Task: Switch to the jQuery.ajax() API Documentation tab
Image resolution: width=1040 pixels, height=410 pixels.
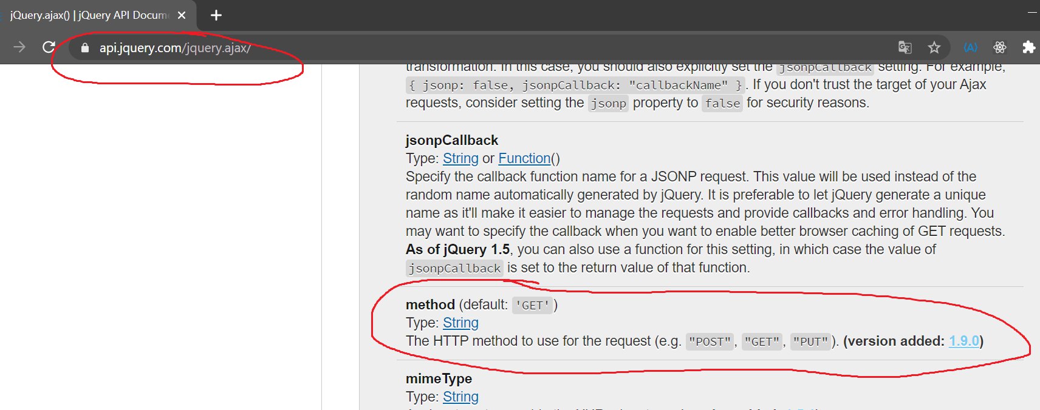Action: (89, 15)
